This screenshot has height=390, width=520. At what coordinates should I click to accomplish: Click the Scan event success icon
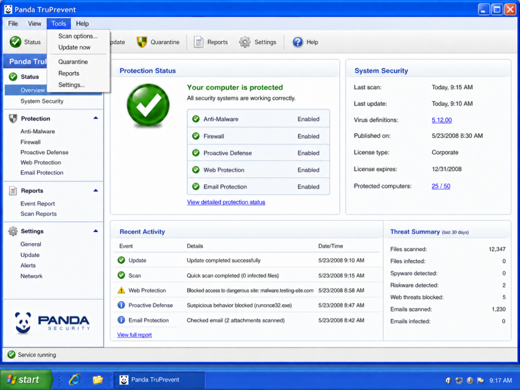point(122,275)
